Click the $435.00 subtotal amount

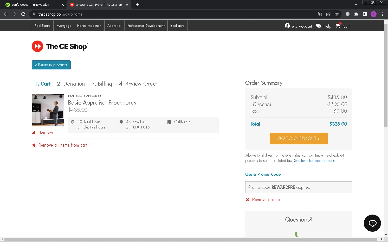(337, 97)
